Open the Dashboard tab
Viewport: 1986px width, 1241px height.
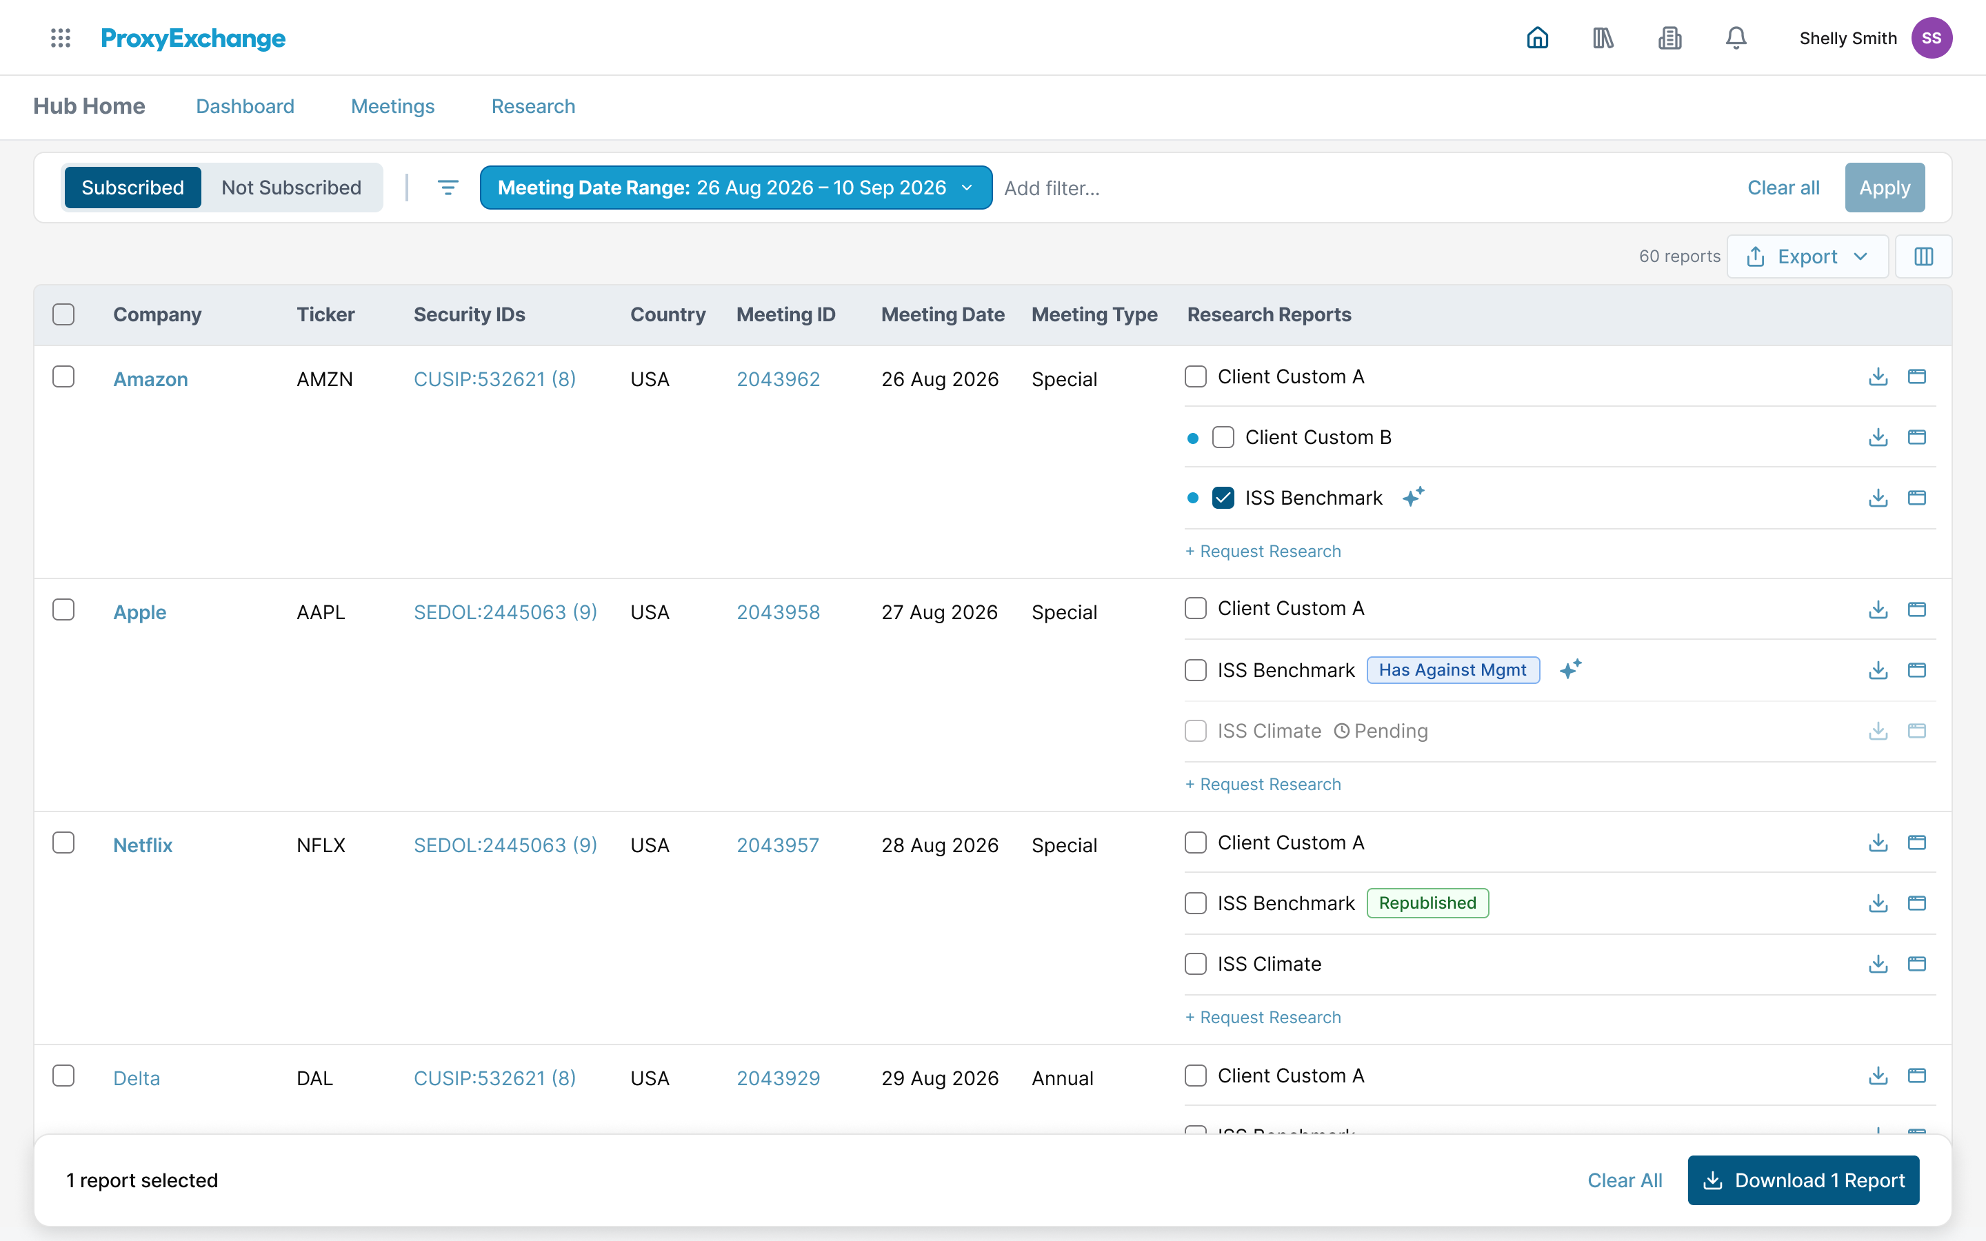[245, 107]
